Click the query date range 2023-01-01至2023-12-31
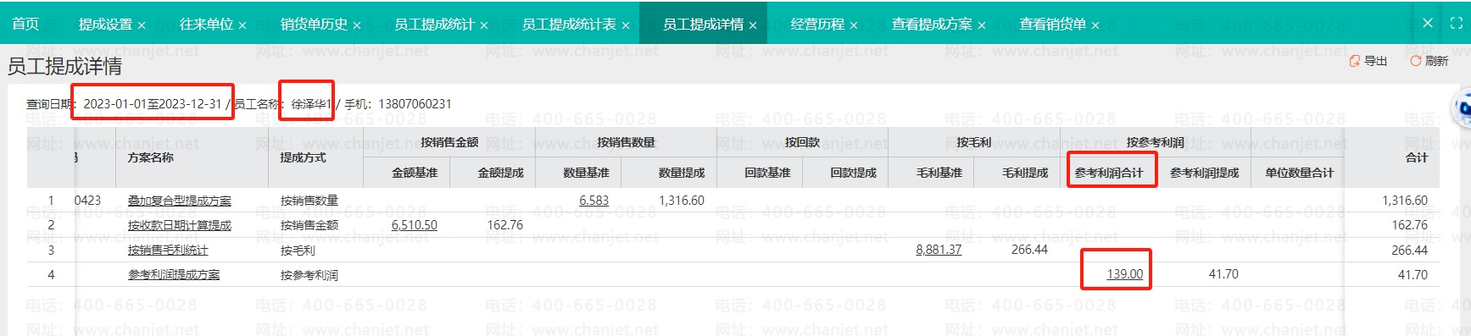Screen dimensions: 1471x336 pos(153,104)
